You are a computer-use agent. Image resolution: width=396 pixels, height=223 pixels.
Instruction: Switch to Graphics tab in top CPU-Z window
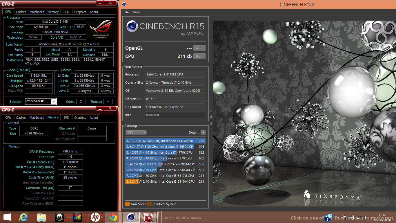pos(80,12)
